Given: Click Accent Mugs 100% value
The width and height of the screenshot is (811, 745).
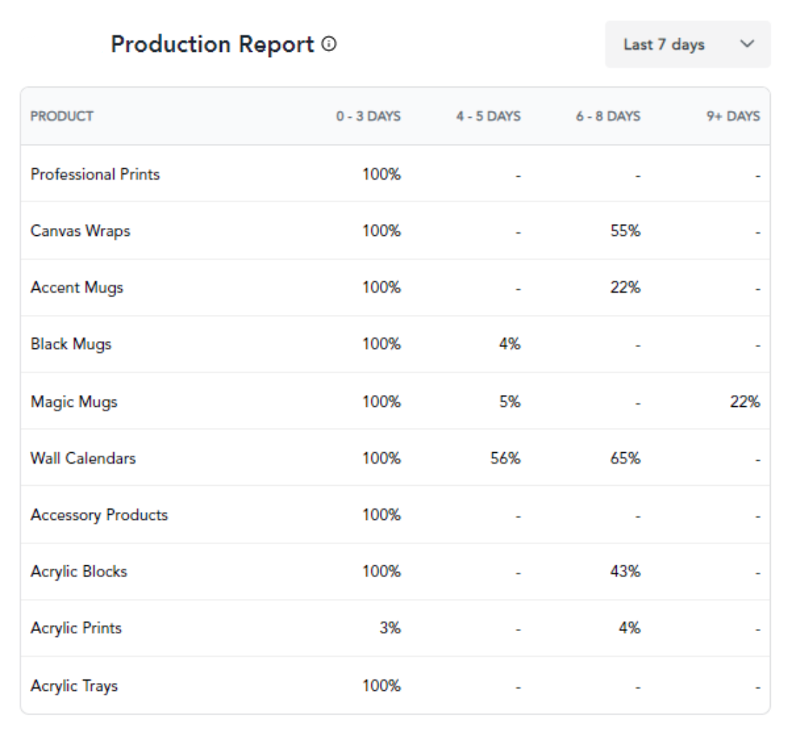Looking at the screenshot, I should (x=381, y=288).
